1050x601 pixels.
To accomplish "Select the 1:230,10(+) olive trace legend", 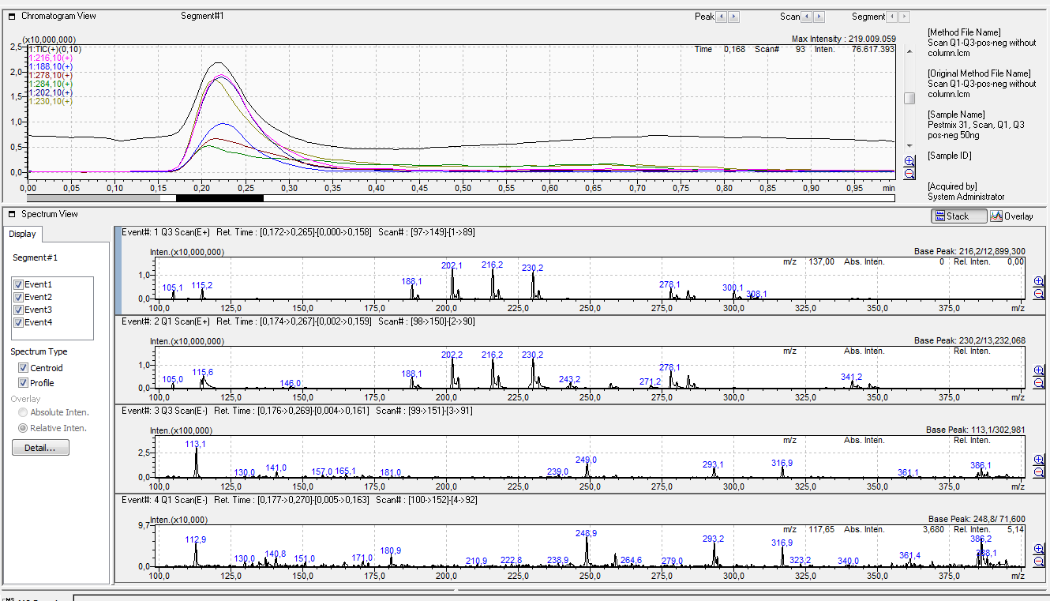I will coord(51,101).
